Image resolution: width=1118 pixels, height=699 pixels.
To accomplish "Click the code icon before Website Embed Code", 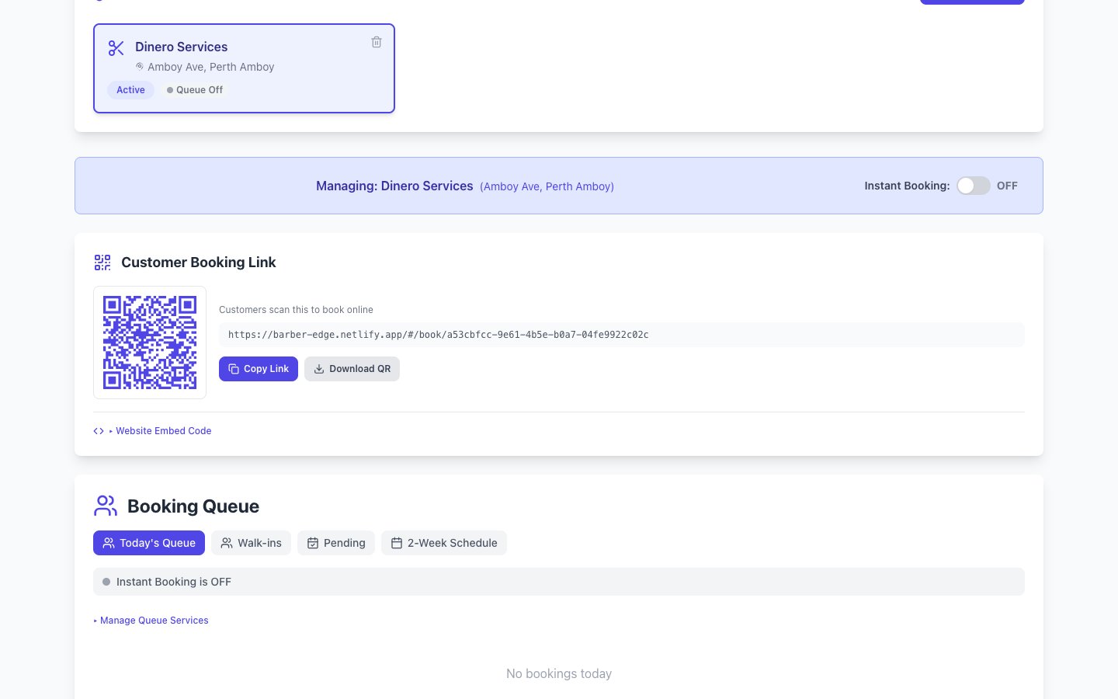I will pos(98,430).
